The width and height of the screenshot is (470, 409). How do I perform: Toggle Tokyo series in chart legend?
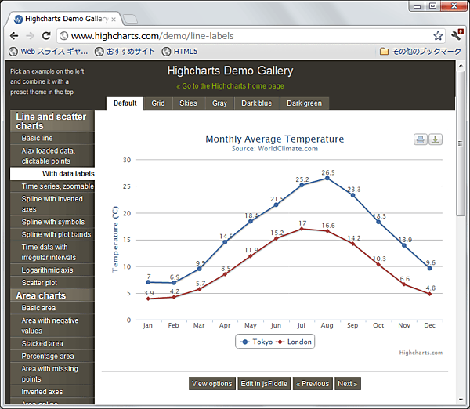click(256, 342)
